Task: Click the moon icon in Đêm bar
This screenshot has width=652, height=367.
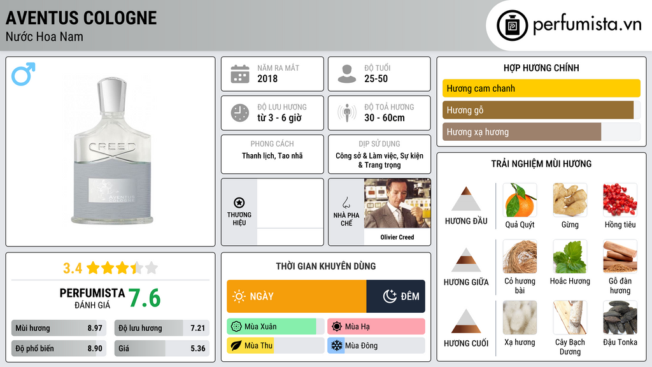Action: (x=390, y=296)
